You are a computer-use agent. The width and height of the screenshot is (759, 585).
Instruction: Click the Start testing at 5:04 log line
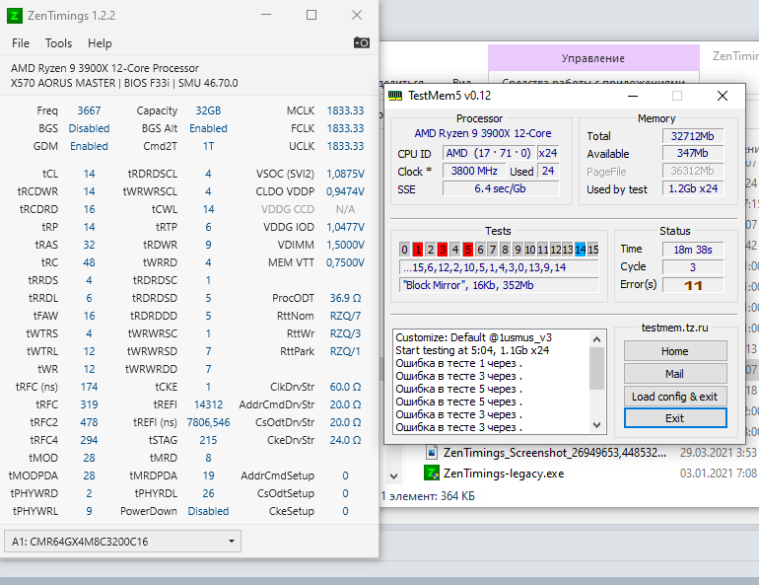(472, 350)
